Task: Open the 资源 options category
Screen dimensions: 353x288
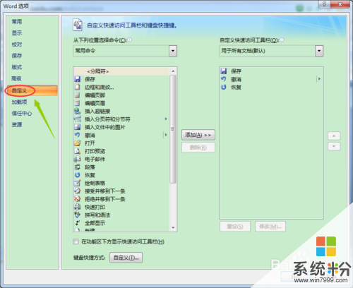Action: (17, 125)
